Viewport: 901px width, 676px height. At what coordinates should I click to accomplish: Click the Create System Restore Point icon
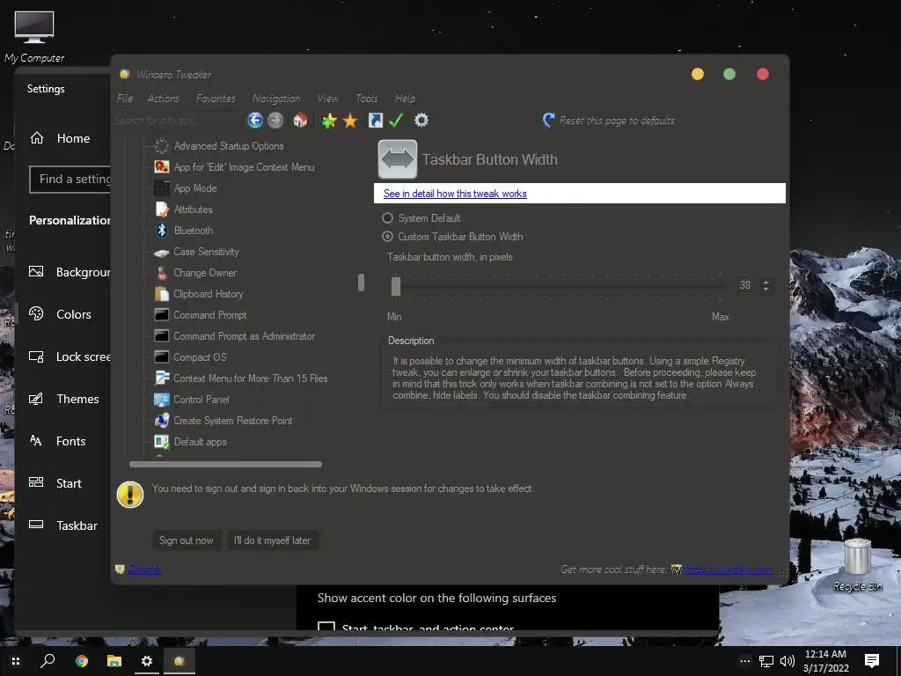click(x=162, y=421)
